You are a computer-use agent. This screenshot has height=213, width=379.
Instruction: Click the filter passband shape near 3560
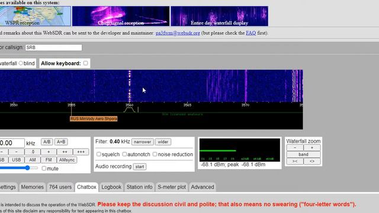pyautogui.click(x=130, y=110)
